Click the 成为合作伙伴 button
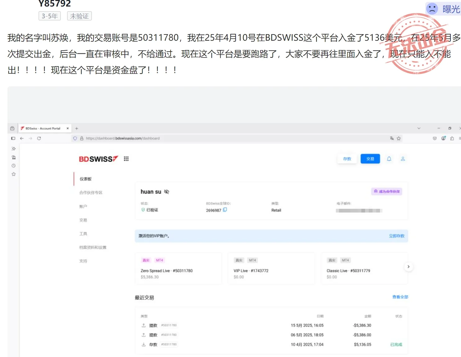The image size is (461, 357). (387, 191)
